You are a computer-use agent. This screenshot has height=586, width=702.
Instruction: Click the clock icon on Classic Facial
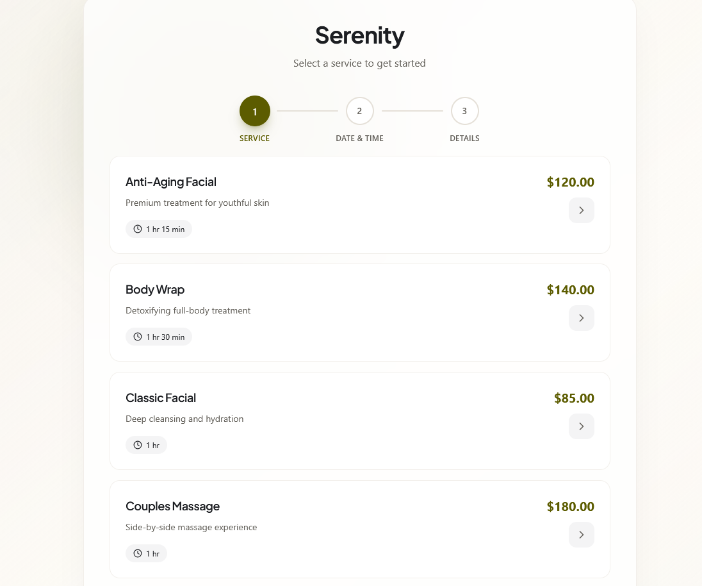tap(138, 445)
